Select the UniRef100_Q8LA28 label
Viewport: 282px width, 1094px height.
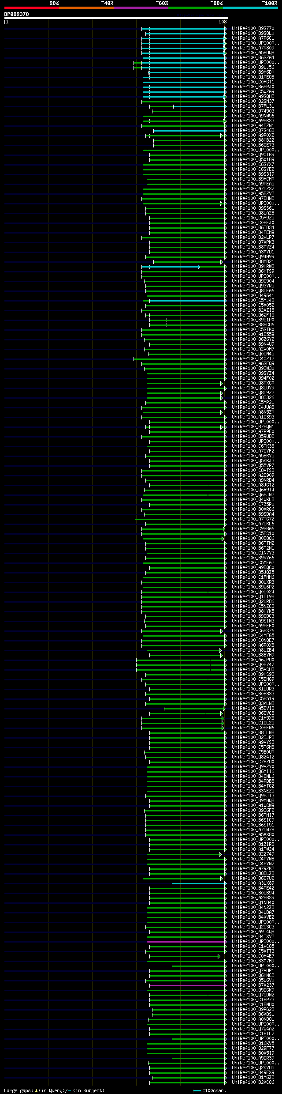click(x=253, y=213)
